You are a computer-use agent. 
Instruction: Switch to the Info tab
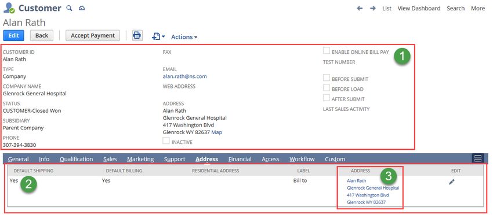(x=44, y=159)
